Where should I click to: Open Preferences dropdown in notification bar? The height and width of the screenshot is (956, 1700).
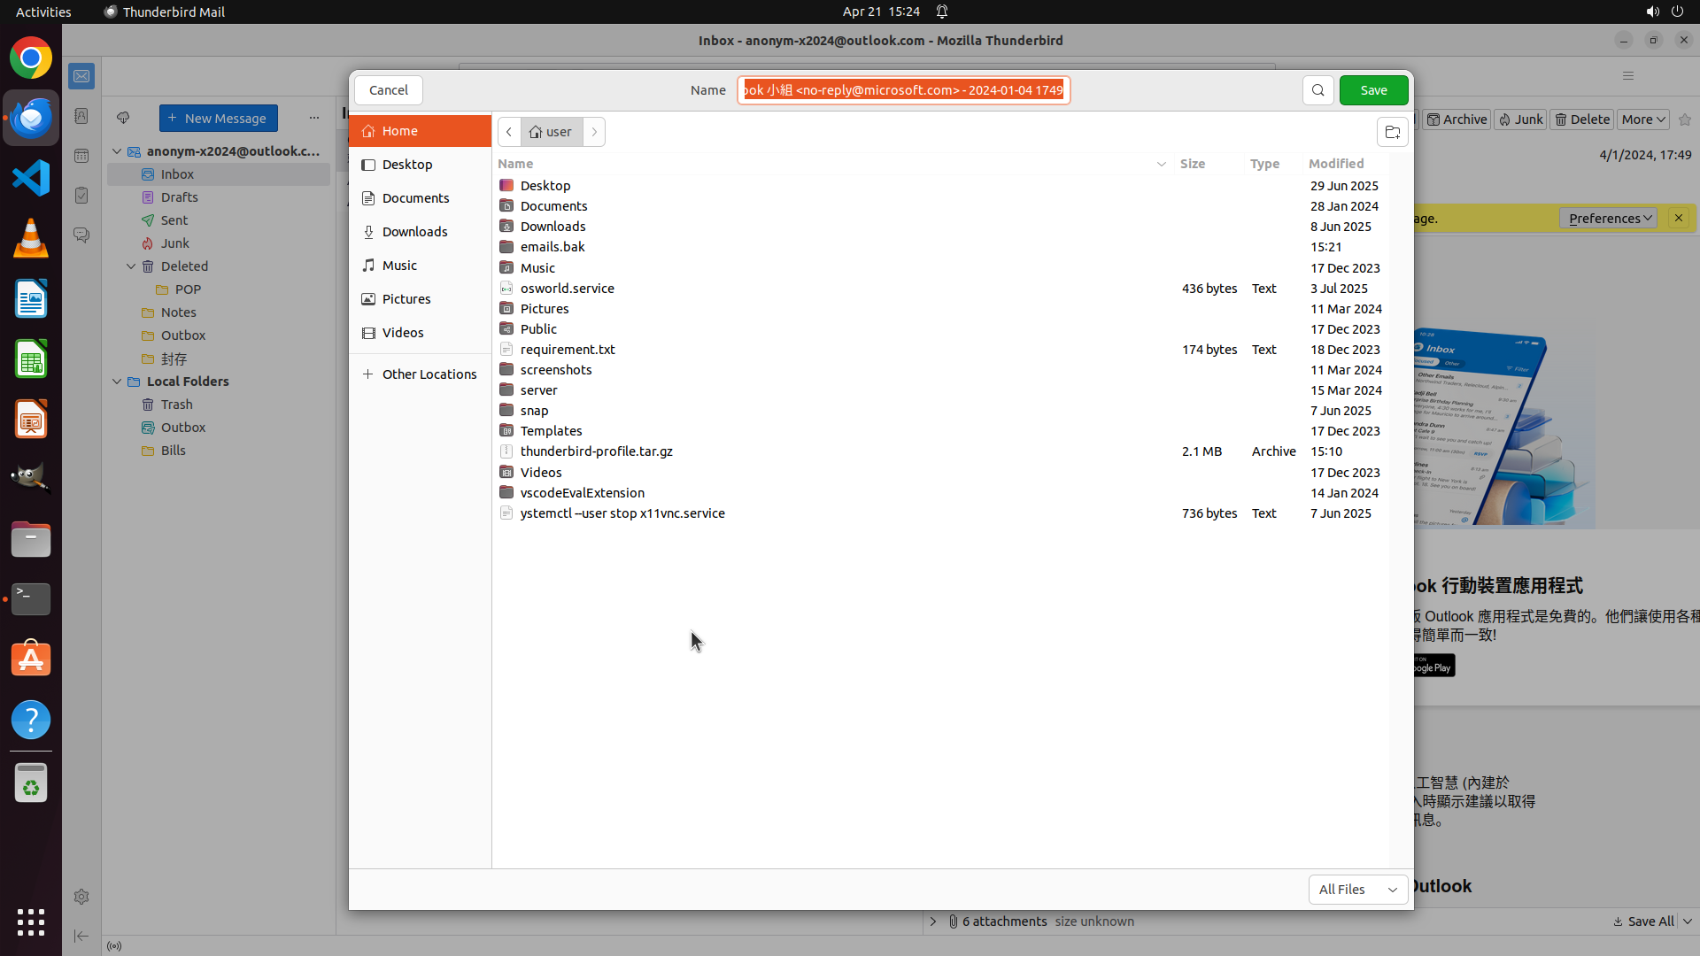point(1608,219)
